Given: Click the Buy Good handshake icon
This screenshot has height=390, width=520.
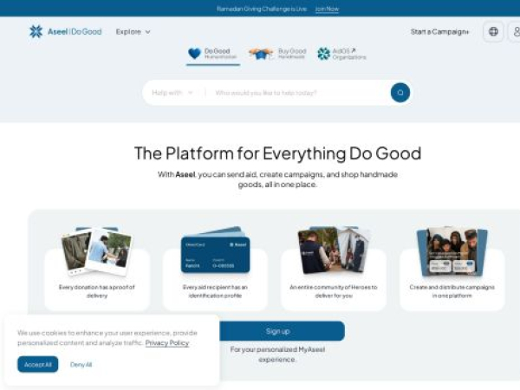Looking at the screenshot, I should click(x=261, y=54).
